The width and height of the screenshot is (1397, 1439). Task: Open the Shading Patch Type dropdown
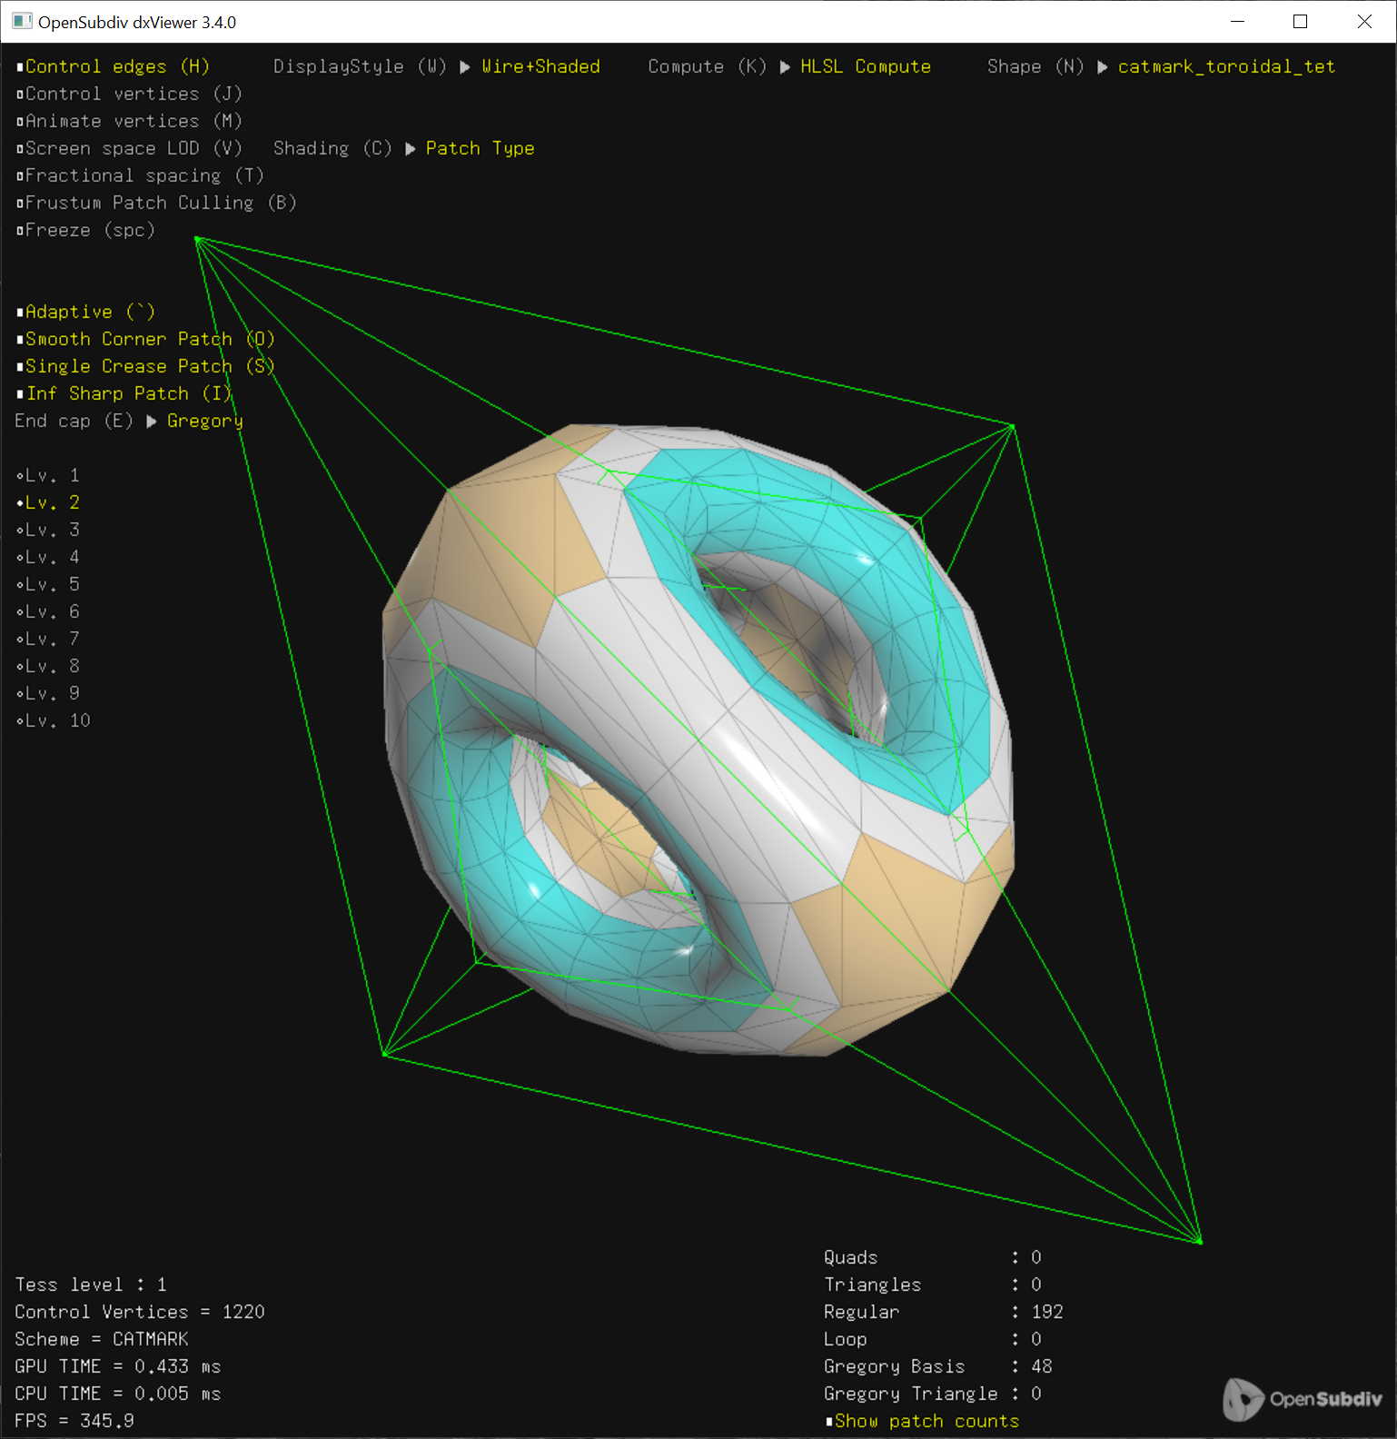480,148
